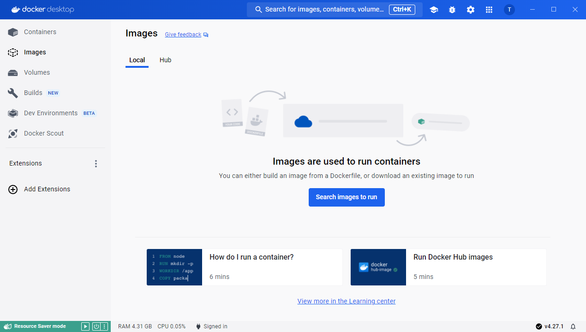The image size is (586, 332).
Task: Click the version up-to-date checkmark icon
Action: coord(538,326)
